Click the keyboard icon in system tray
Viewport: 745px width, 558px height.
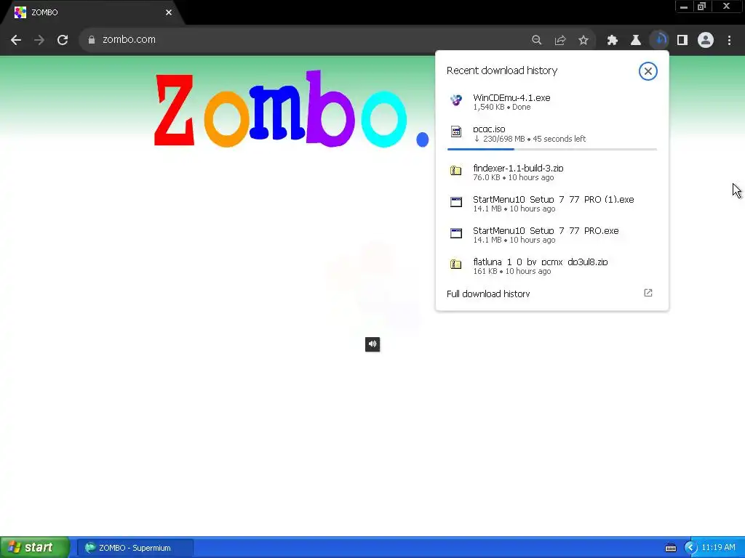click(x=670, y=548)
